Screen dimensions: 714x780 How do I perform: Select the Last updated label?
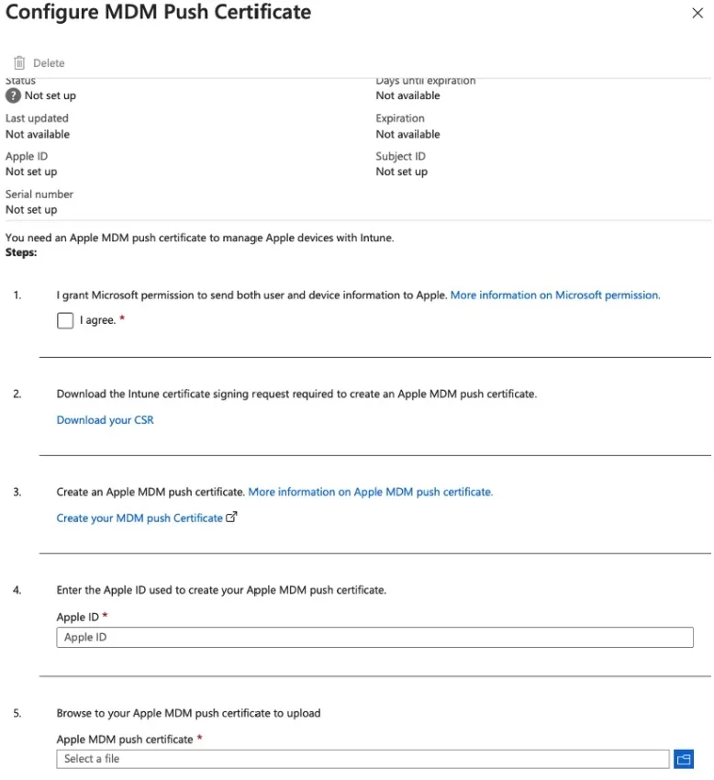[x=37, y=118]
